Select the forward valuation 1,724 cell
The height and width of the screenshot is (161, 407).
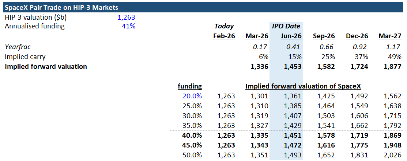click(x=359, y=67)
